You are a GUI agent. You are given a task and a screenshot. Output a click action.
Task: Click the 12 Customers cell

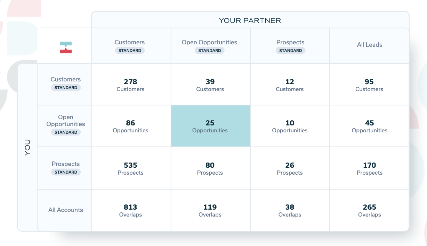tap(290, 85)
